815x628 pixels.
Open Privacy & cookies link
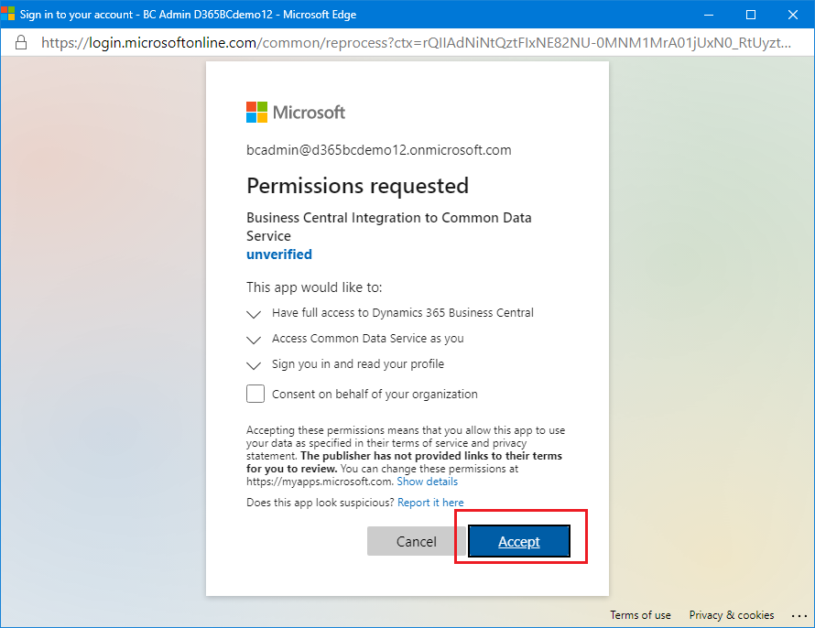click(732, 615)
